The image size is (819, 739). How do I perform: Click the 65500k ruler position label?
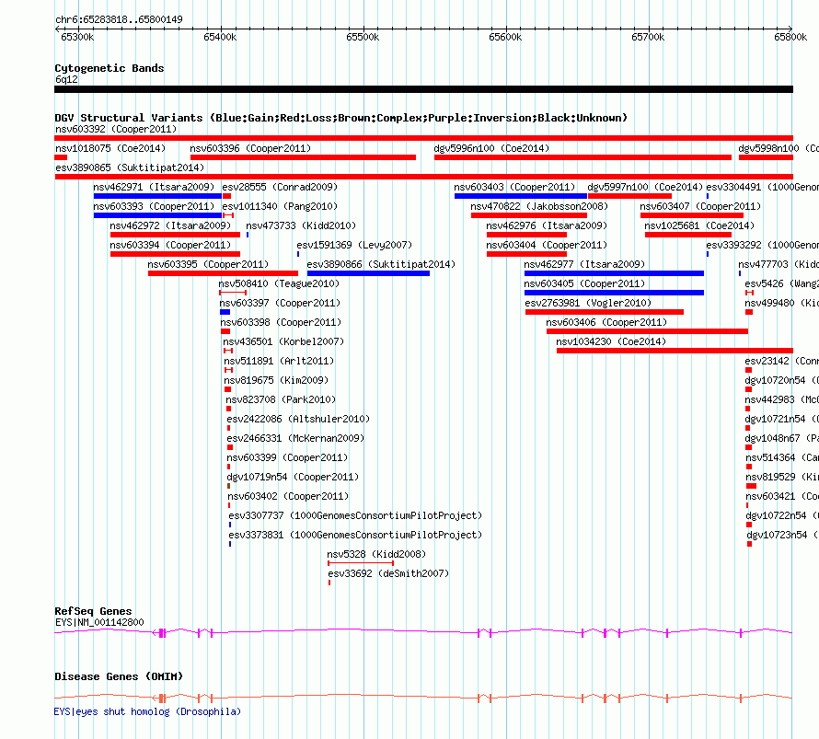coord(363,37)
